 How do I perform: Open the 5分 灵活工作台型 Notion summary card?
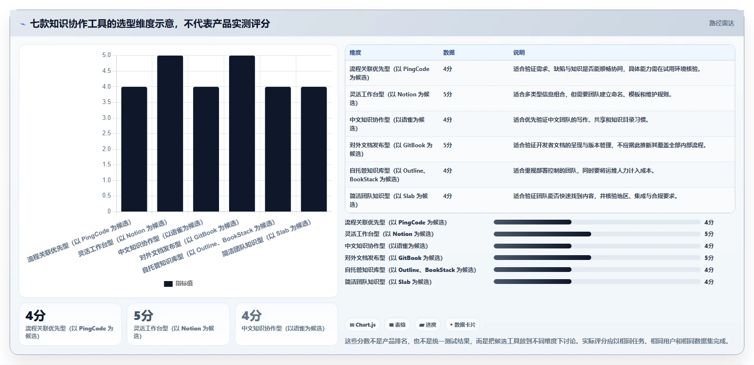click(178, 324)
